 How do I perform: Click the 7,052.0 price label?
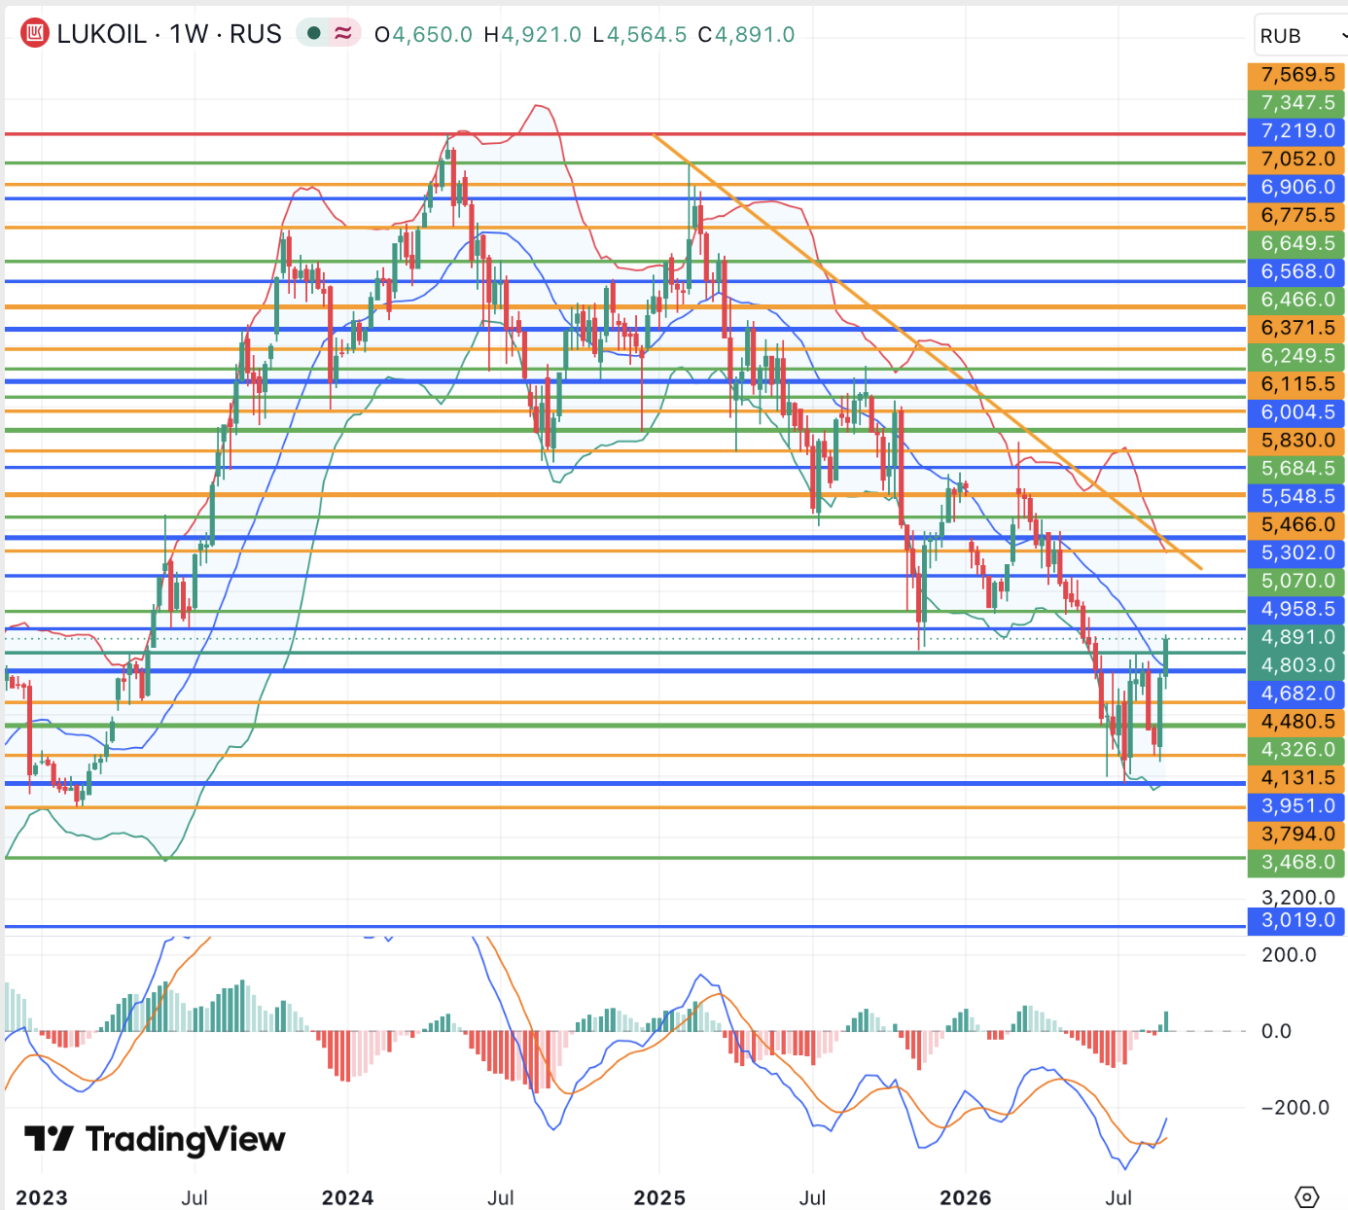[x=1296, y=160]
